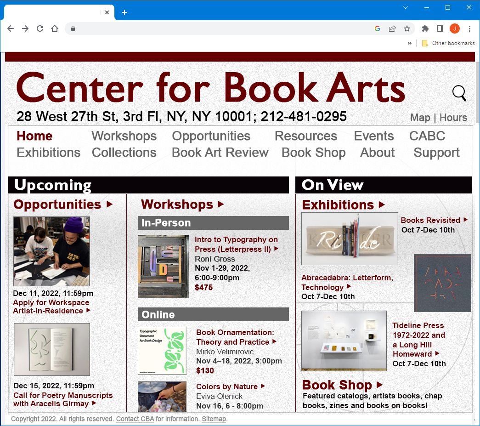Viewport: 480px width, 426px height.
Task: Open the browser extensions puzzle icon
Action: 425,28
